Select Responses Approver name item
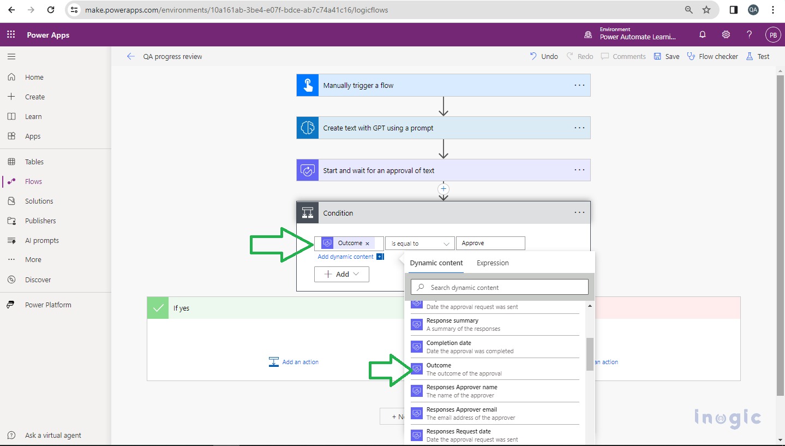Image resolution: width=785 pixels, height=446 pixels. [495, 391]
